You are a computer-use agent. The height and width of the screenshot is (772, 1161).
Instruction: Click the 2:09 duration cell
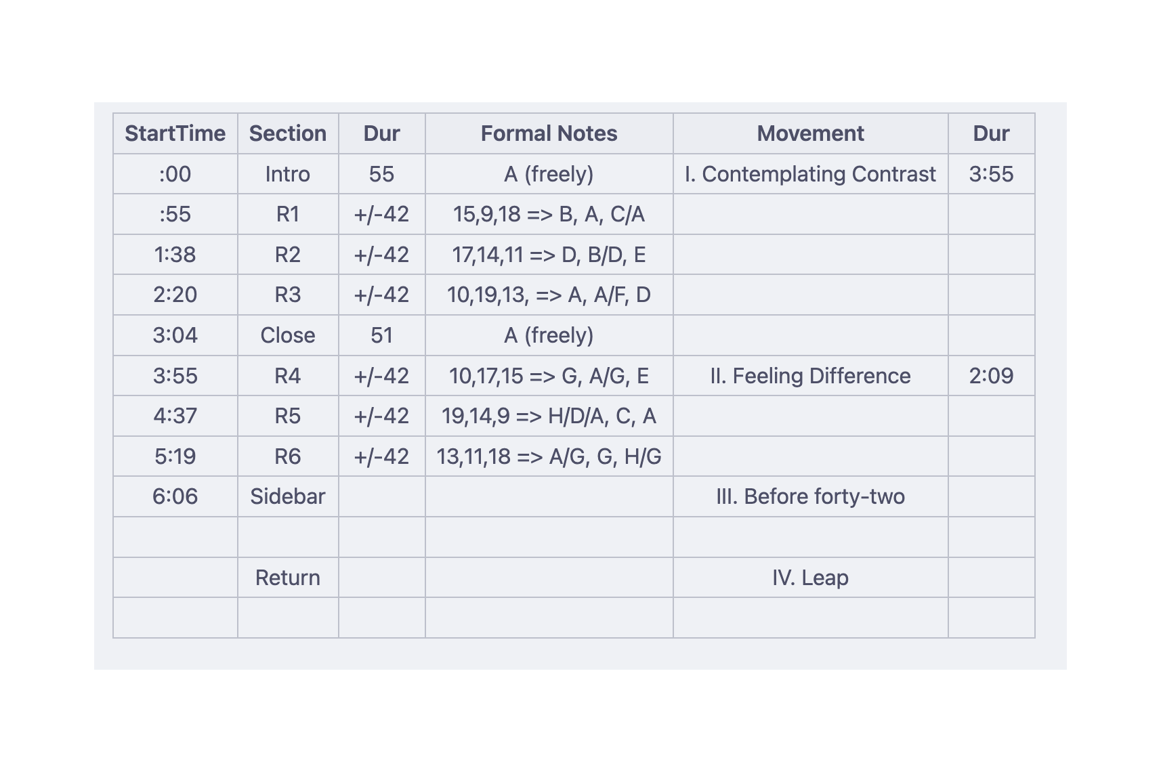point(992,376)
